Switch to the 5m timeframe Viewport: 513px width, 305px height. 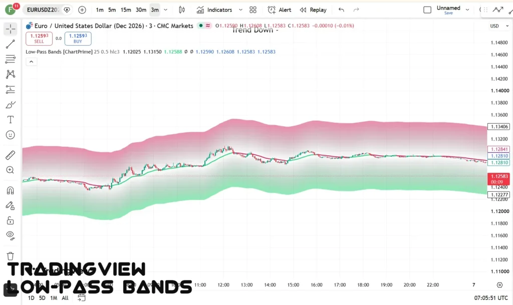point(112,10)
